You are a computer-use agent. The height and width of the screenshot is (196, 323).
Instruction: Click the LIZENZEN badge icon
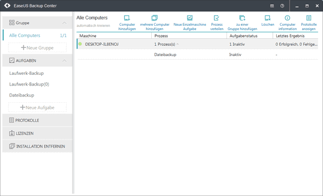click(x=12, y=133)
